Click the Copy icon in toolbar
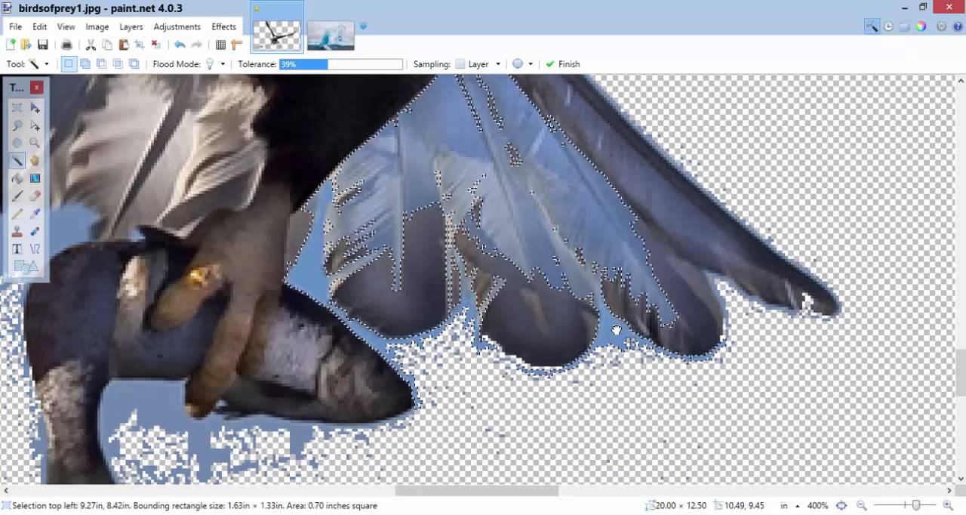The width and height of the screenshot is (966, 515). 107,45
